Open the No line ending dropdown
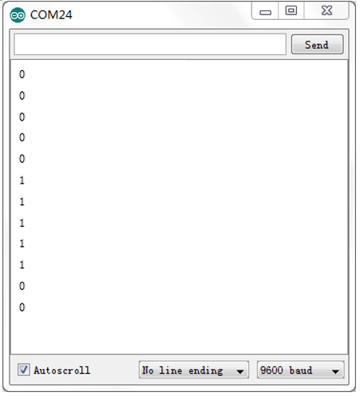Viewport: 360px width, 396px height. [194, 370]
